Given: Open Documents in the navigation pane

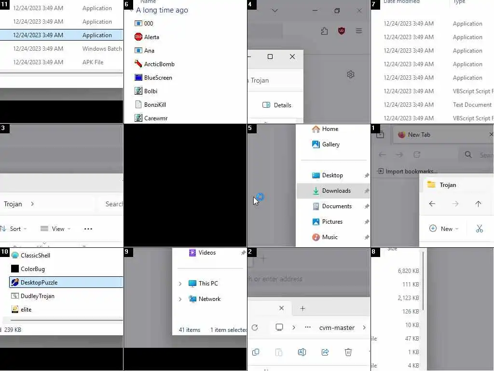Looking at the screenshot, I should point(333,206).
